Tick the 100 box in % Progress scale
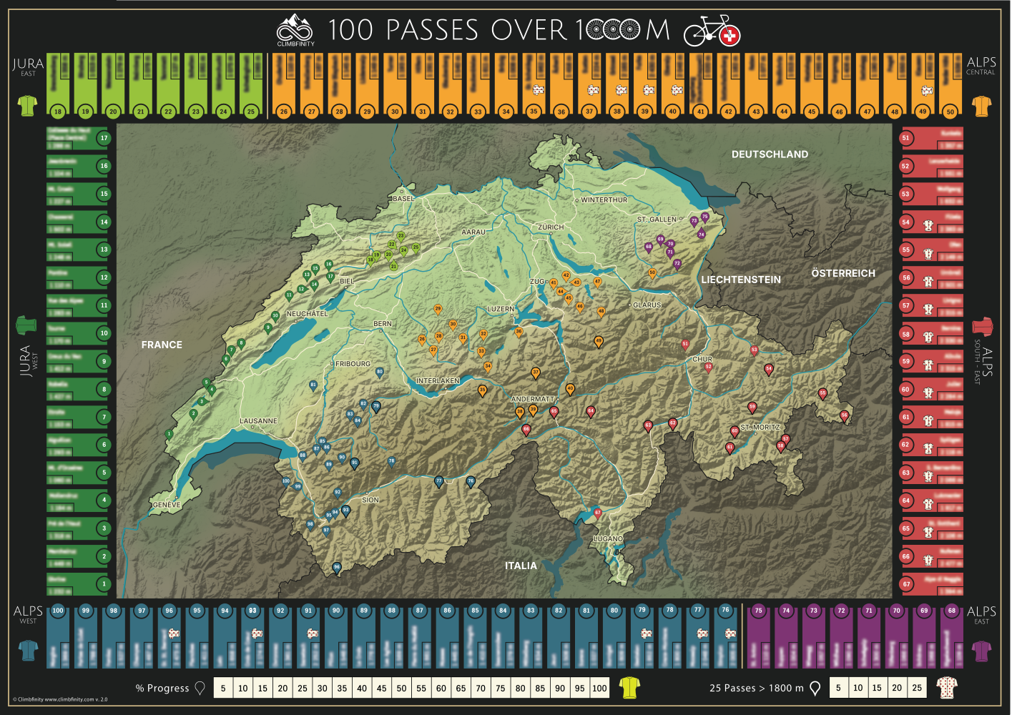The image size is (1012, 715). (x=599, y=688)
